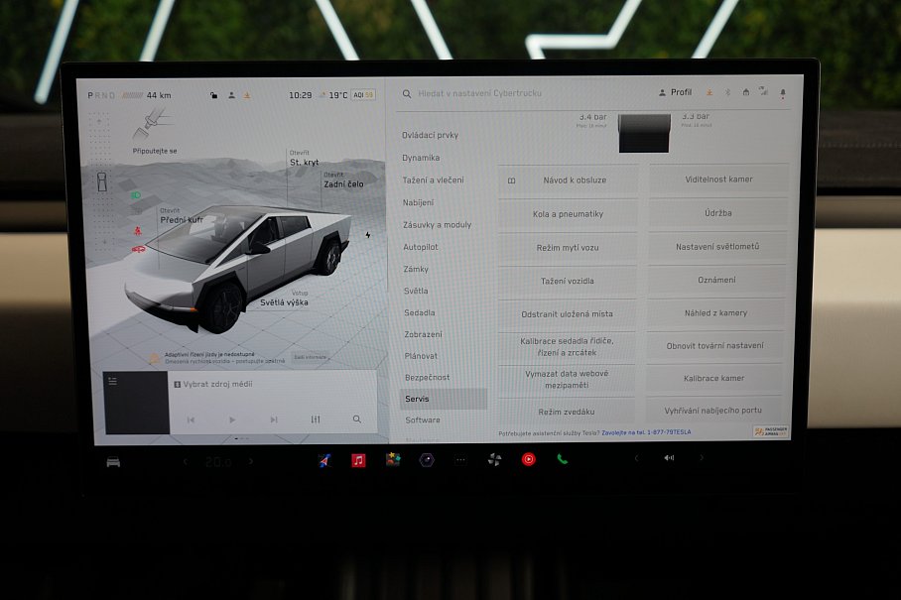Open notifications via the bell icon
This screenshot has height=600, width=901.
point(782,91)
